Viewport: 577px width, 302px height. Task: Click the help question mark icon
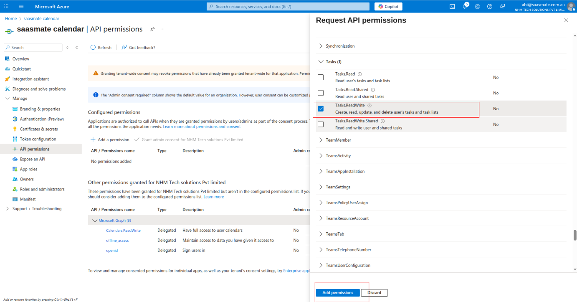coord(490,6)
